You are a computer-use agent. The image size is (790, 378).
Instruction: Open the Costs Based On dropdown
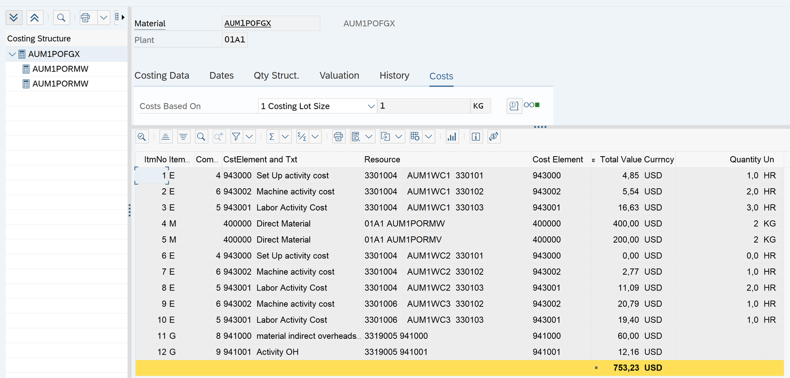(x=371, y=106)
